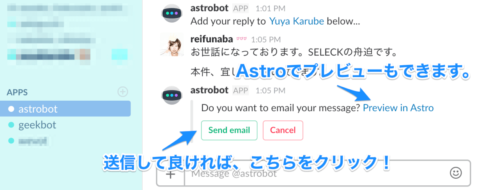Open the Preview in Astro link
Viewport: 499px width, 190px height.
(398, 108)
